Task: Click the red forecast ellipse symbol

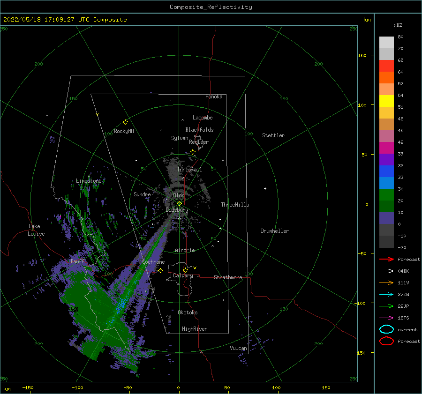Action: click(386, 341)
